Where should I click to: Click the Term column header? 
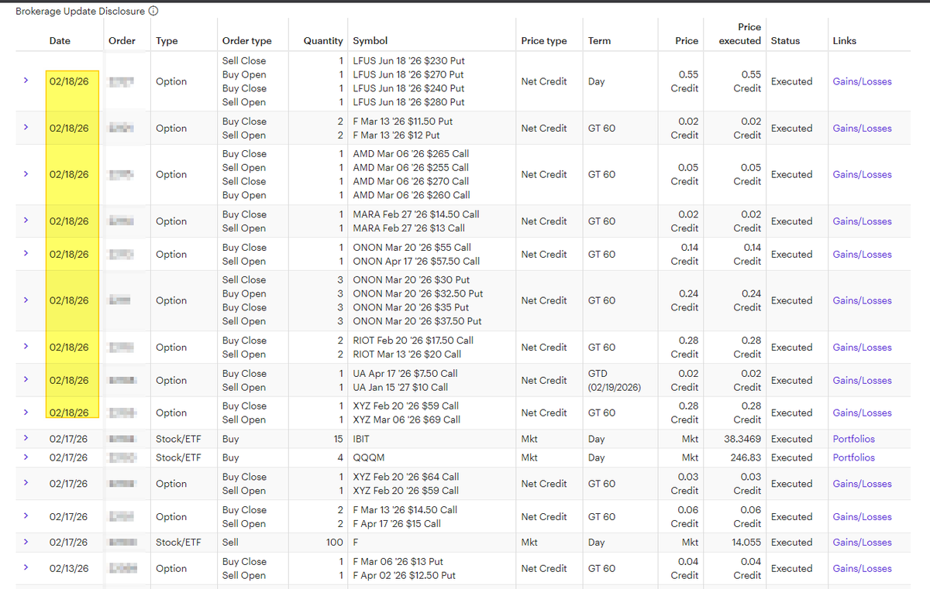click(599, 40)
